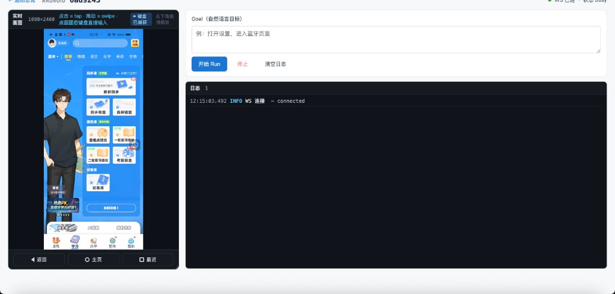Switch to the rightmost tab beside AI私教
This screenshot has width=615, height=294.
(124, 228)
